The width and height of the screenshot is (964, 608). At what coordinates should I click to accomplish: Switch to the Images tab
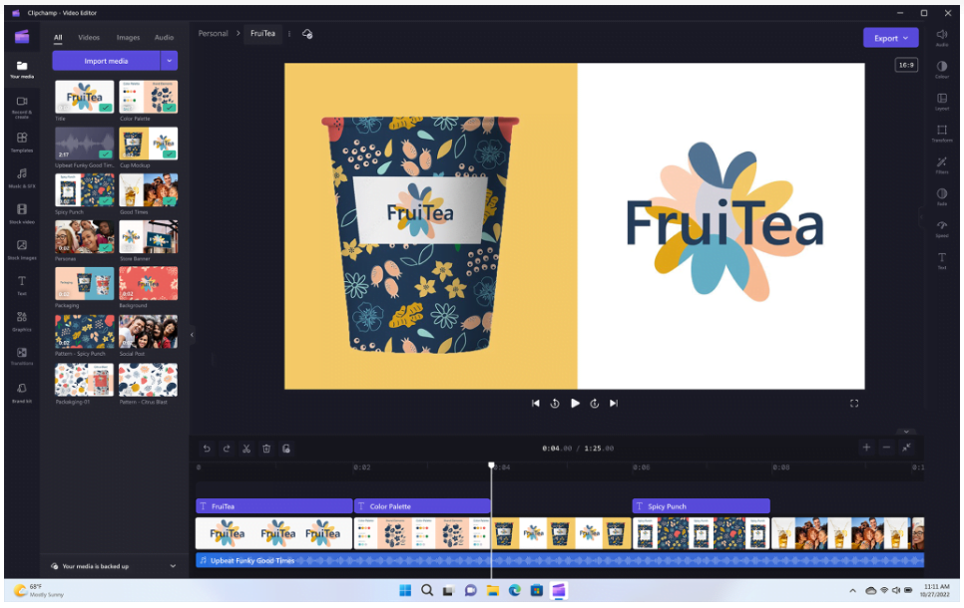[x=128, y=36]
